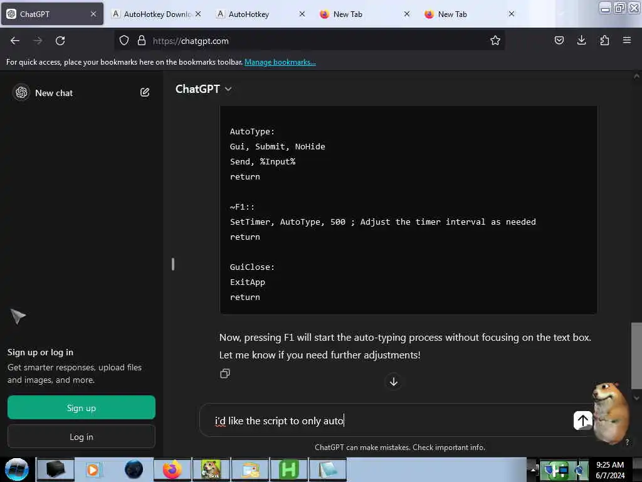Switch to the AutoHotkey Download tab

[157, 14]
